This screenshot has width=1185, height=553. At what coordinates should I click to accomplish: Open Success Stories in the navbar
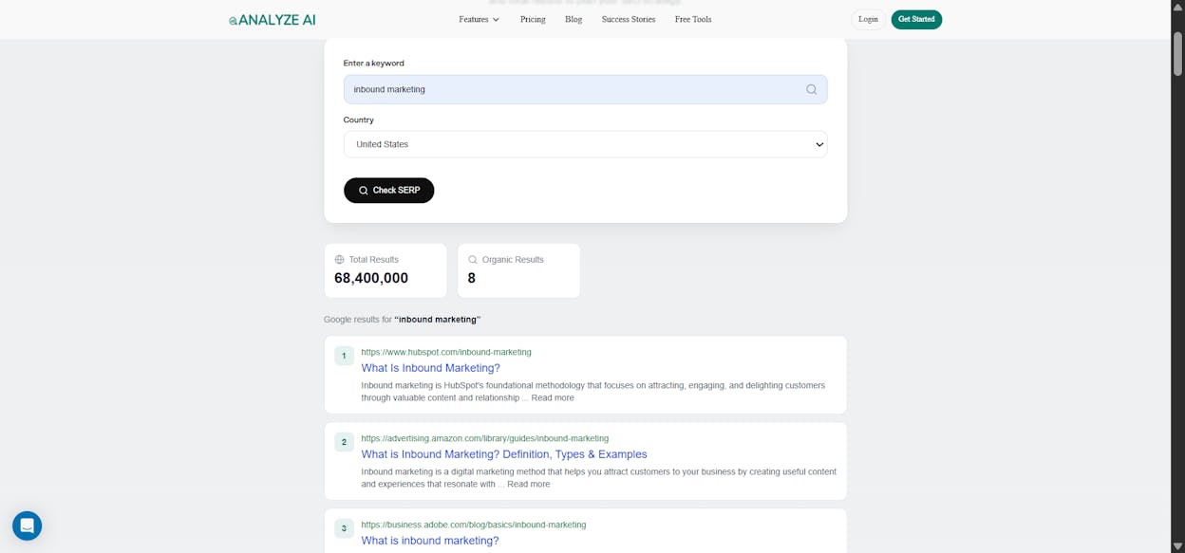tap(629, 19)
